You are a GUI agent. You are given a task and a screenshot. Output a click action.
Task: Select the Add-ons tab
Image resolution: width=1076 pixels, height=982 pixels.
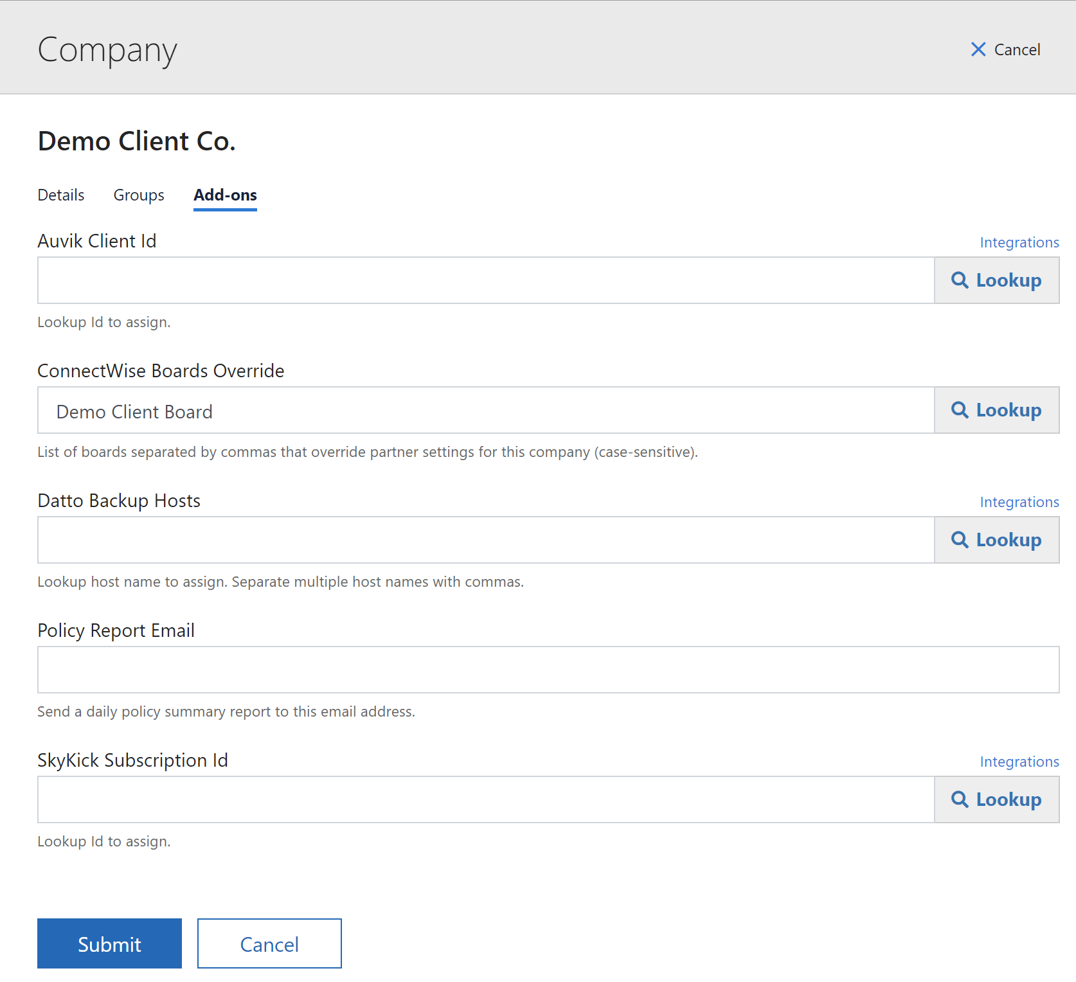coord(226,195)
